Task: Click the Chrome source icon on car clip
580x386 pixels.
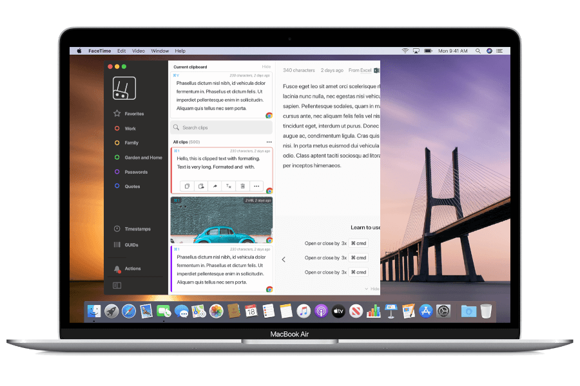Action: (x=269, y=240)
